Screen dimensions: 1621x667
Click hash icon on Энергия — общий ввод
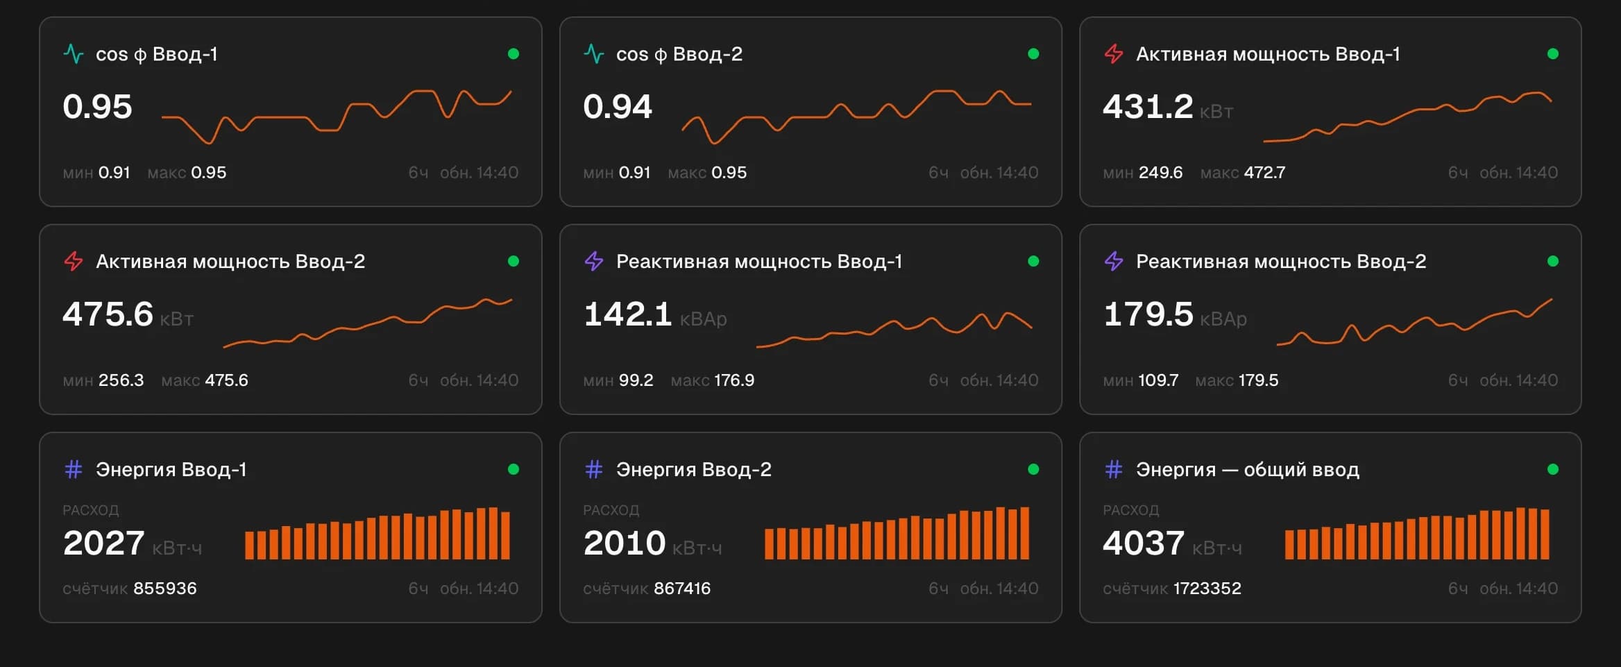(1114, 469)
